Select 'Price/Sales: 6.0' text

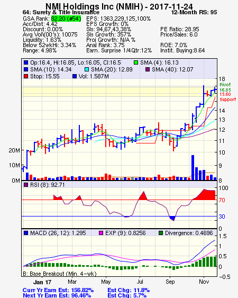(x=179, y=34)
